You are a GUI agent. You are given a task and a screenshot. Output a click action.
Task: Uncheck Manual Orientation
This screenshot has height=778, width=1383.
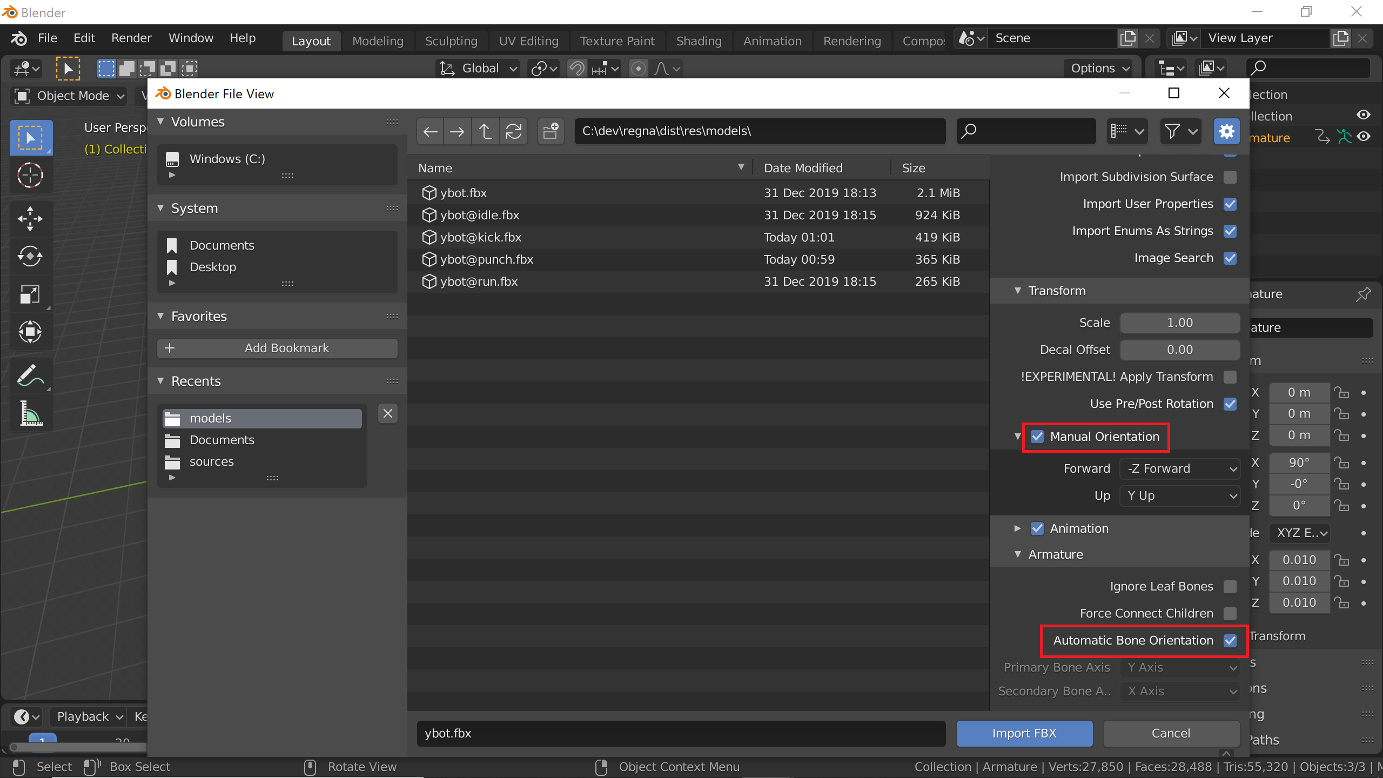1037,437
